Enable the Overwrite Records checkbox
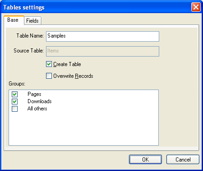Viewport: 203px width, 171px height. (x=49, y=76)
